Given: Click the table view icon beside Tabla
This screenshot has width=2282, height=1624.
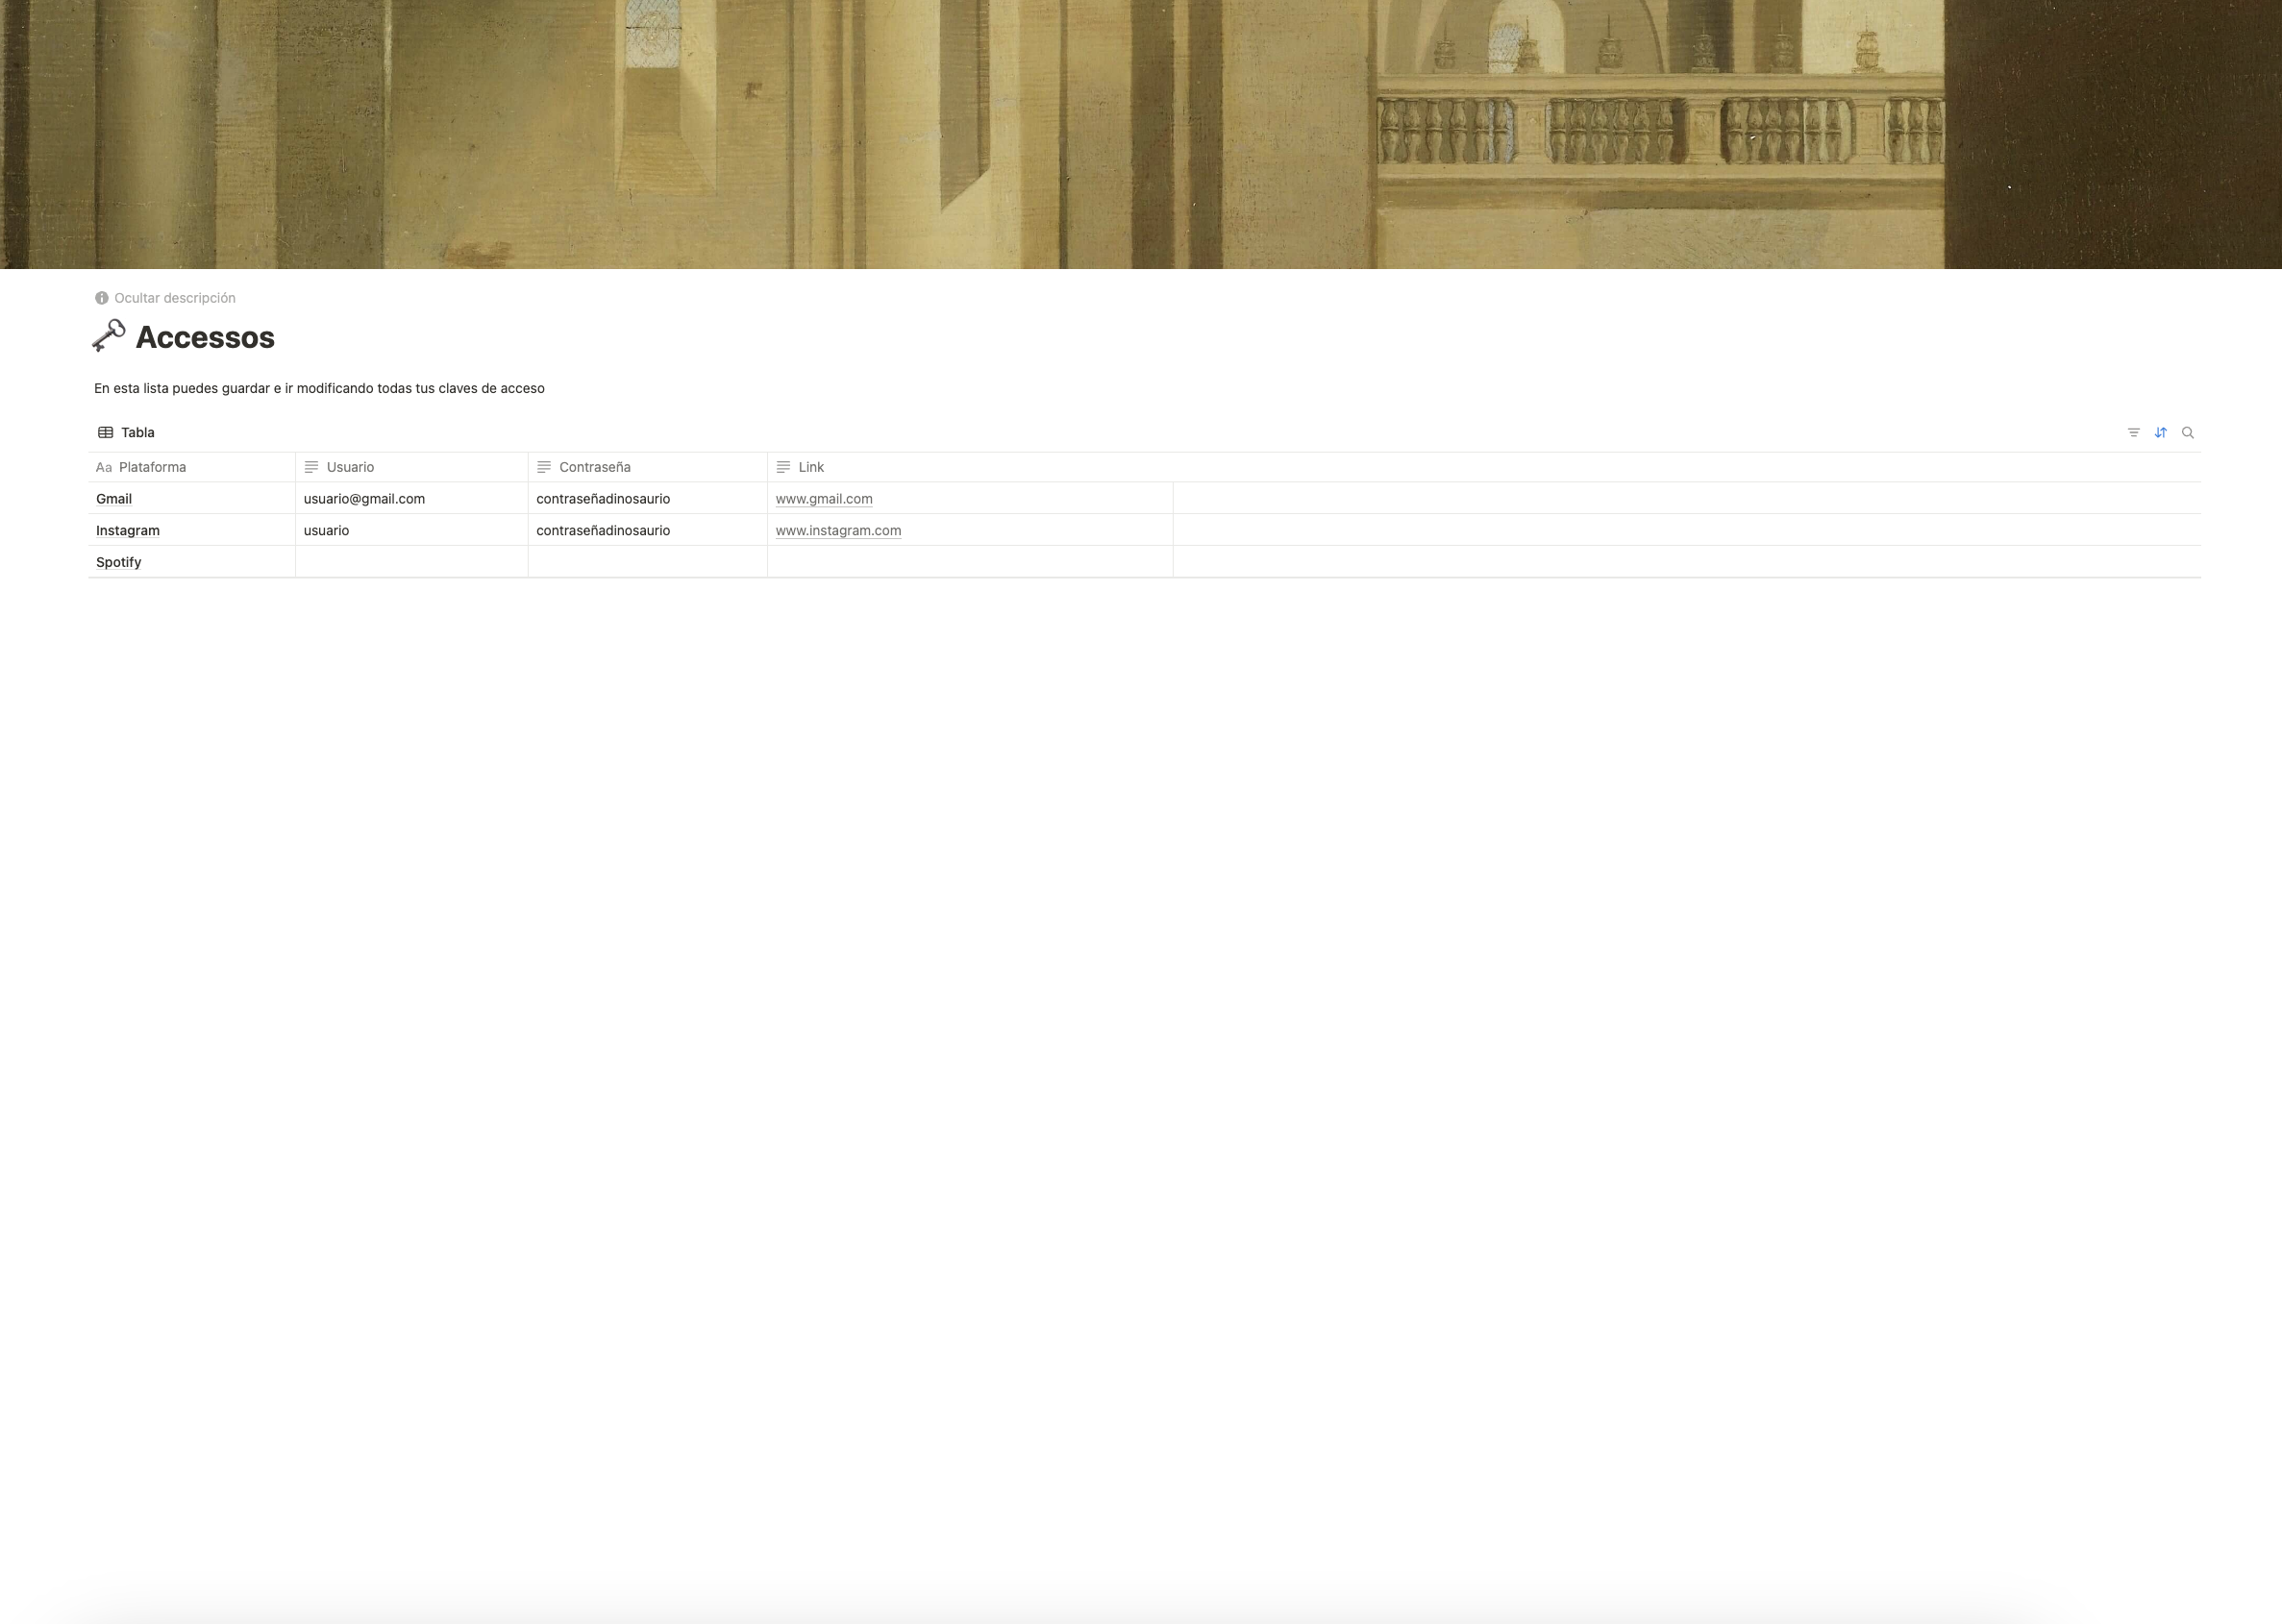Looking at the screenshot, I should (x=105, y=433).
